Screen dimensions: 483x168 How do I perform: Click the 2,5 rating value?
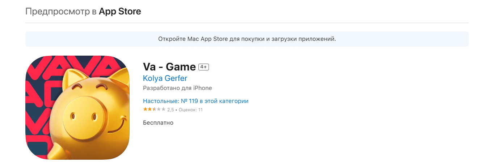click(x=171, y=110)
